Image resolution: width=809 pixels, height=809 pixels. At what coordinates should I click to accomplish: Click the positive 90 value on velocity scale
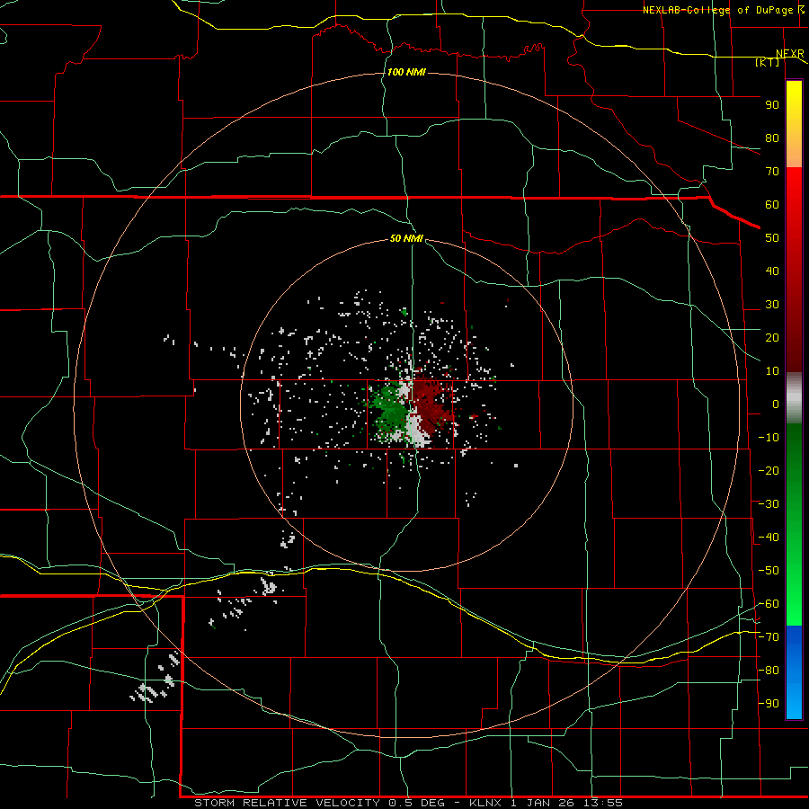tap(772, 105)
